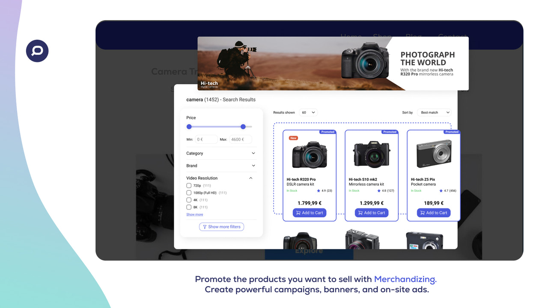Click the Hi-tech R320 Pro product title

(x=301, y=180)
